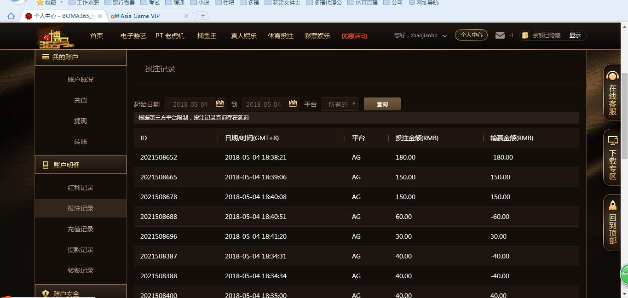Open 红利记录 in the sidebar
The height and width of the screenshot is (298, 628).
point(81,188)
